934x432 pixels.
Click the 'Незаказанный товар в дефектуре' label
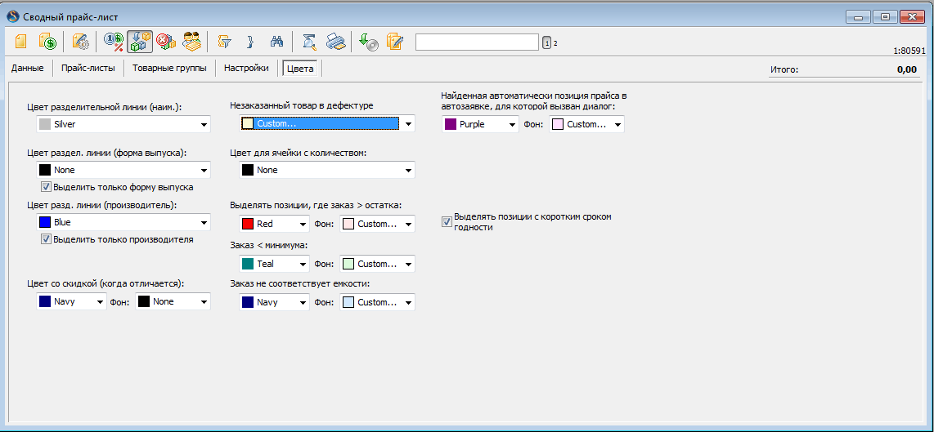pos(302,106)
